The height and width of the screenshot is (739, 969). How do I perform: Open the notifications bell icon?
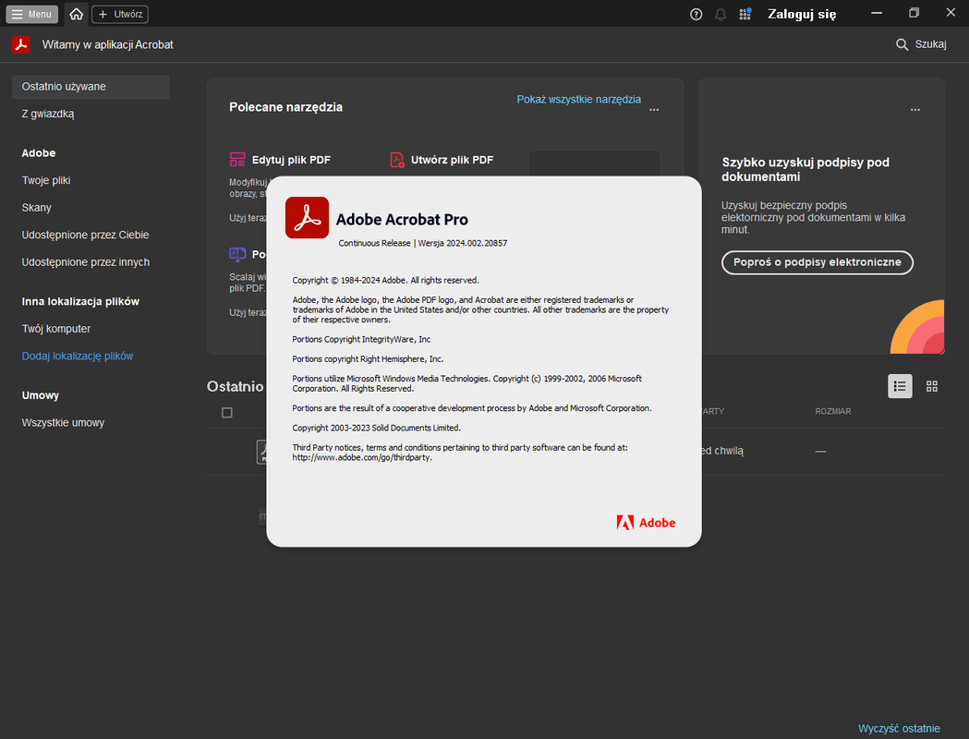(721, 14)
